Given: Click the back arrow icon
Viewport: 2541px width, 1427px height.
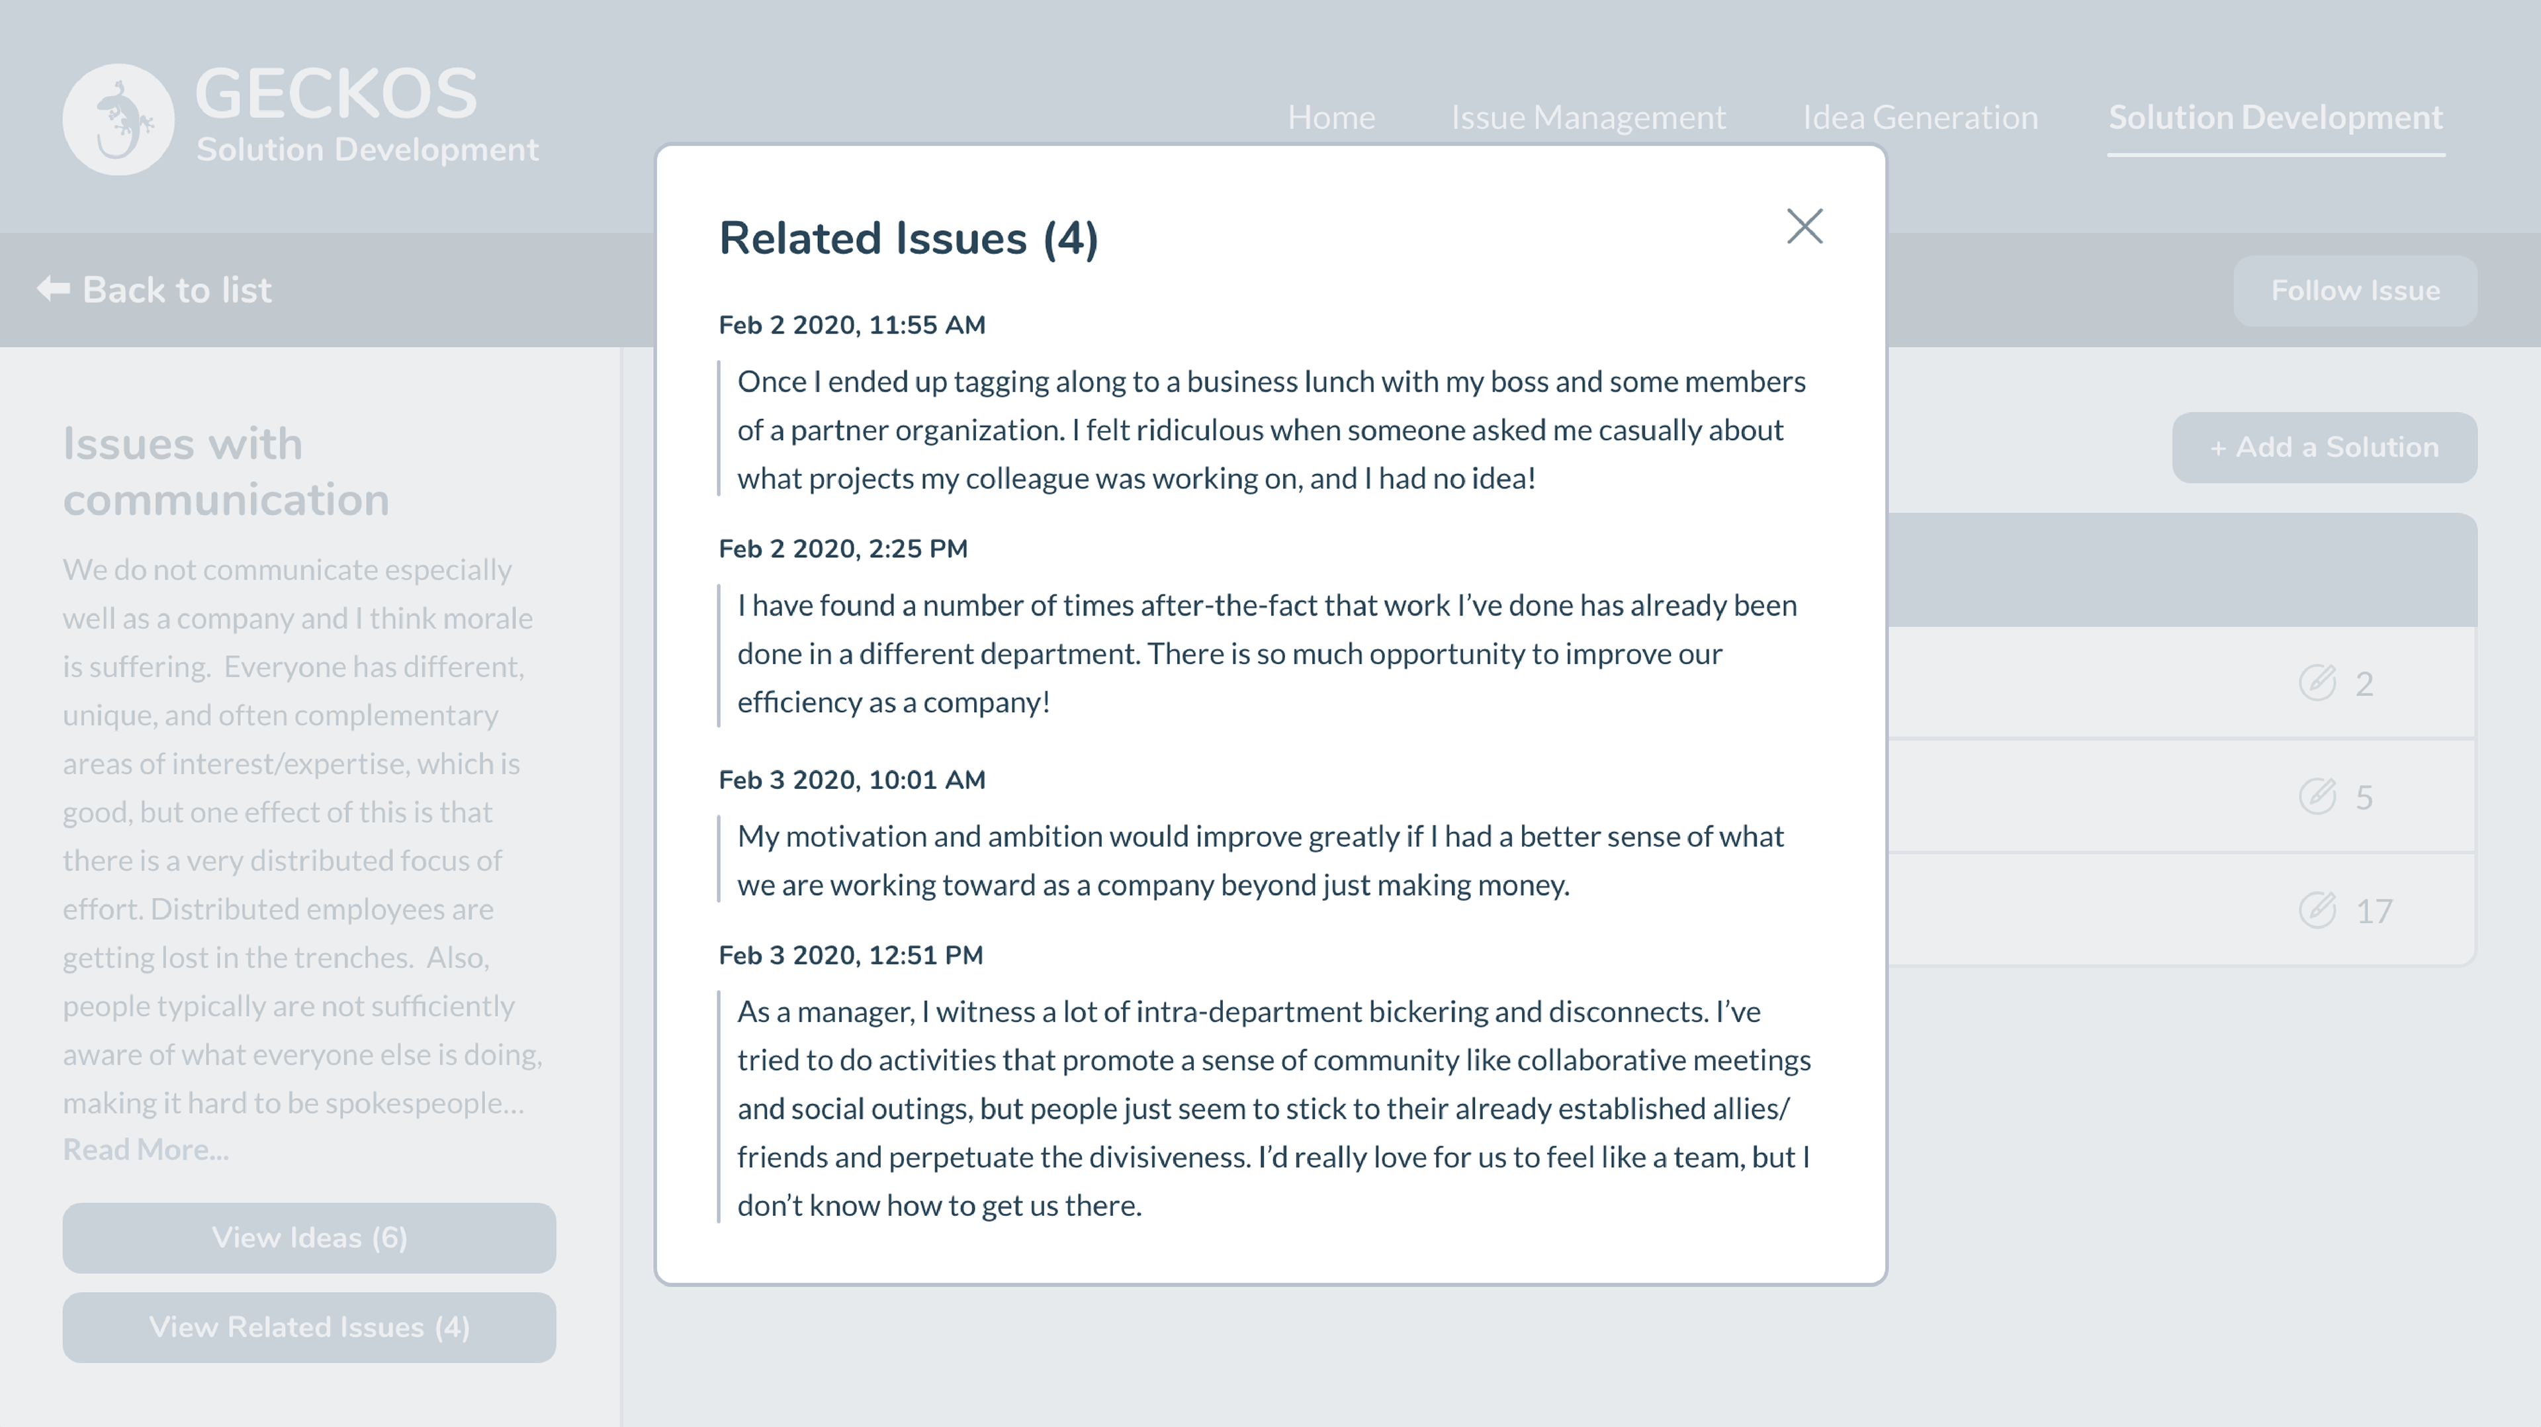Looking at the screenshot, I should (53, 289).
